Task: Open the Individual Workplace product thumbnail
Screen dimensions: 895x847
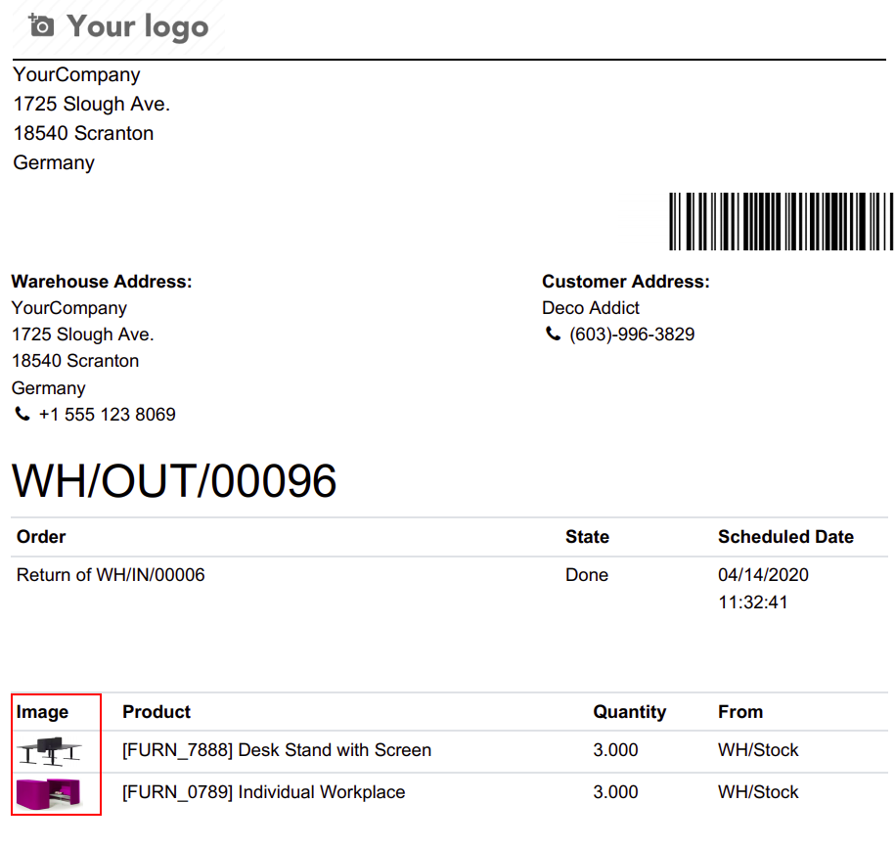Action: [x=49, y=792]
